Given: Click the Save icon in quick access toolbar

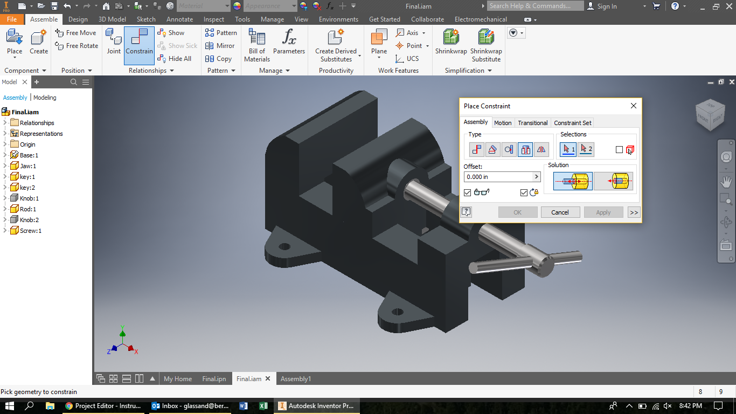Looking at the screenshot, I should 54,6.
